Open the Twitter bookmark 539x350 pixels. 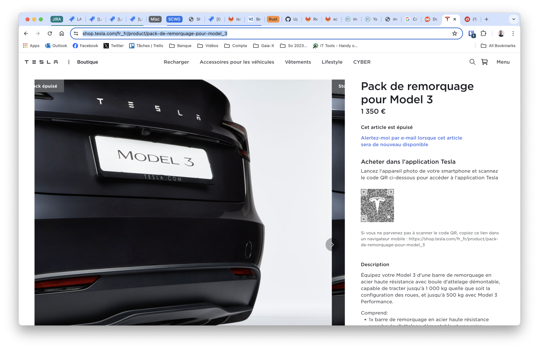[x=114, y=46]
